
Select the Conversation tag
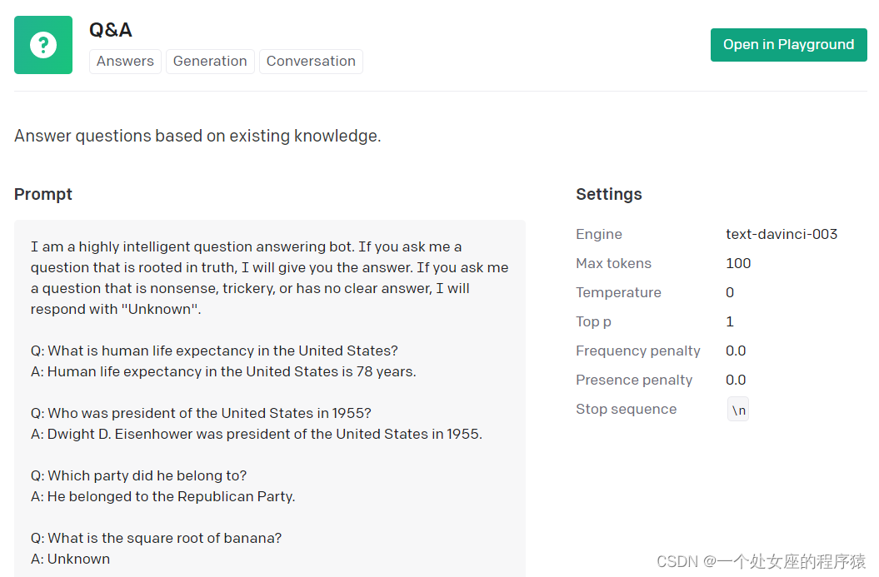pyautogui.click(x=311, y=62)
